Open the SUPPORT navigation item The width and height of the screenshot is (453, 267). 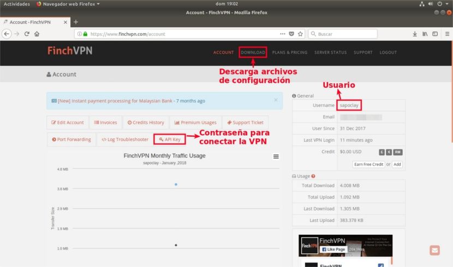point(363,52)
